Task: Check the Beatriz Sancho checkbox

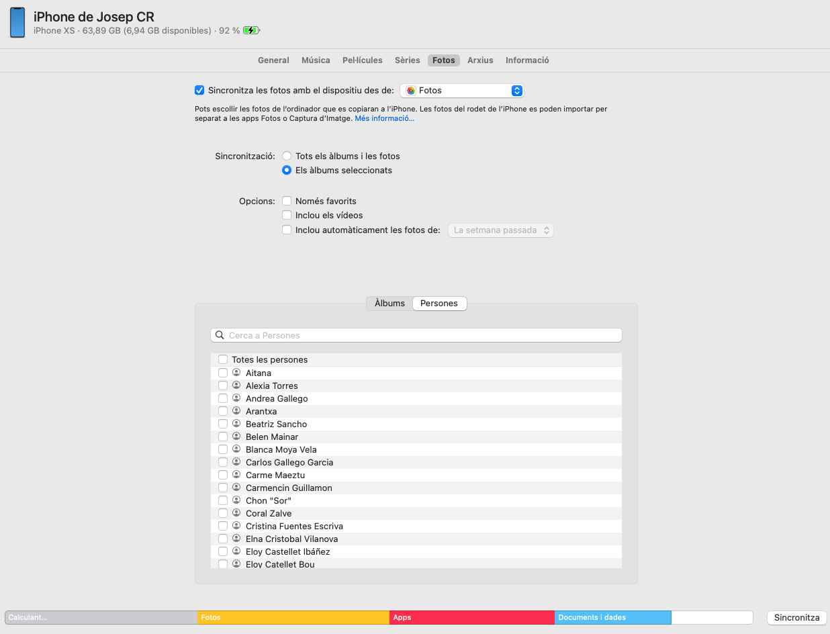Action: pos(223,424)
